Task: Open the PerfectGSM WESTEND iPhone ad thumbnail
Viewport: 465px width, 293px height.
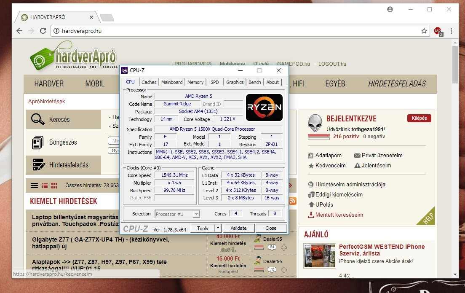Action: (320, 255)
